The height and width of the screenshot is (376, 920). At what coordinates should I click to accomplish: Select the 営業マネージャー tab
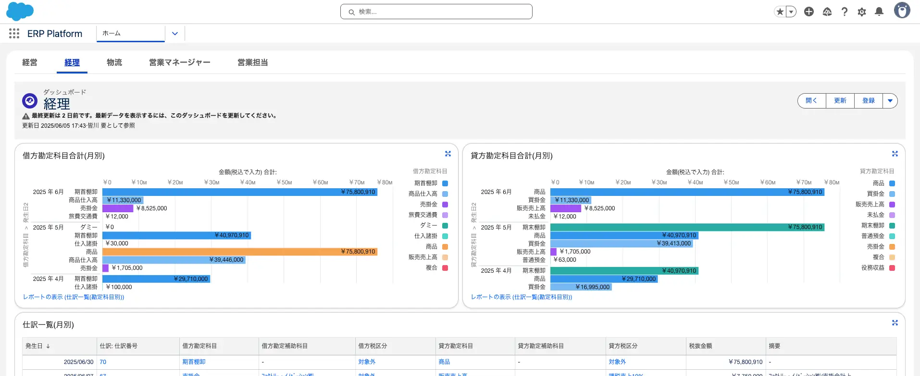coord(180,62)
